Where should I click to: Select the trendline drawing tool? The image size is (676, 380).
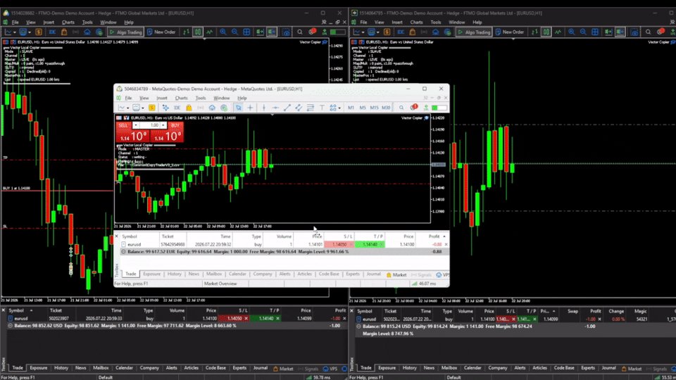[287, 108]
